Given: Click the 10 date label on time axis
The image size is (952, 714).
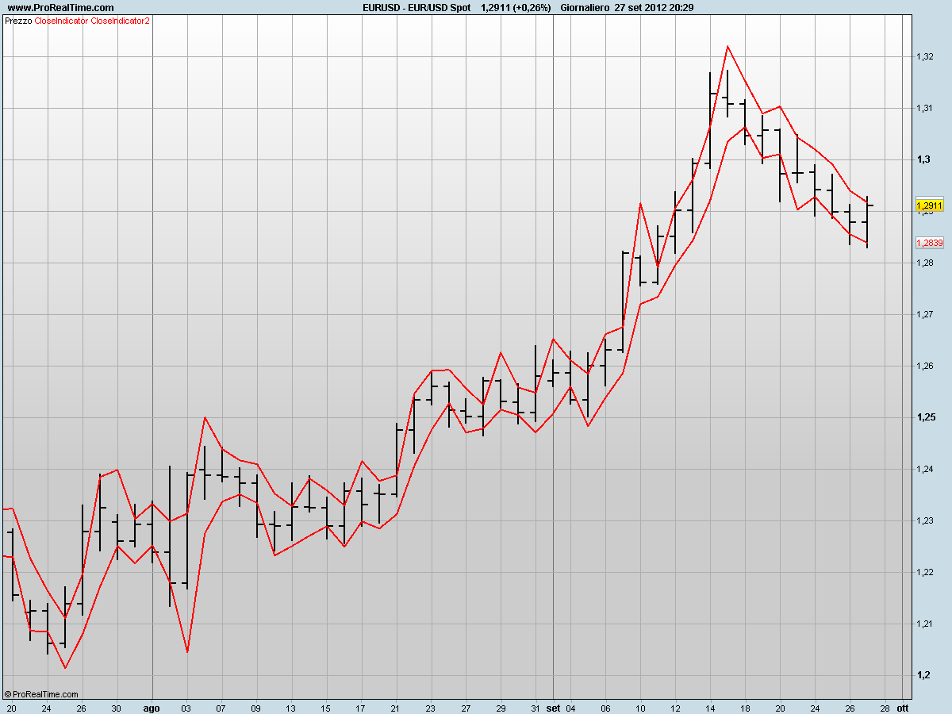Looking at the screenshot, I should point(640,707).
